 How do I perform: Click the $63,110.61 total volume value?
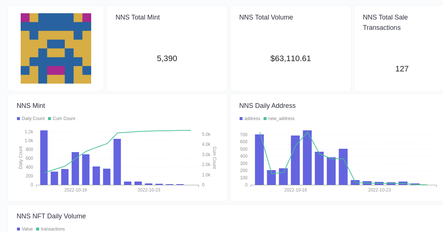point(291,59)
